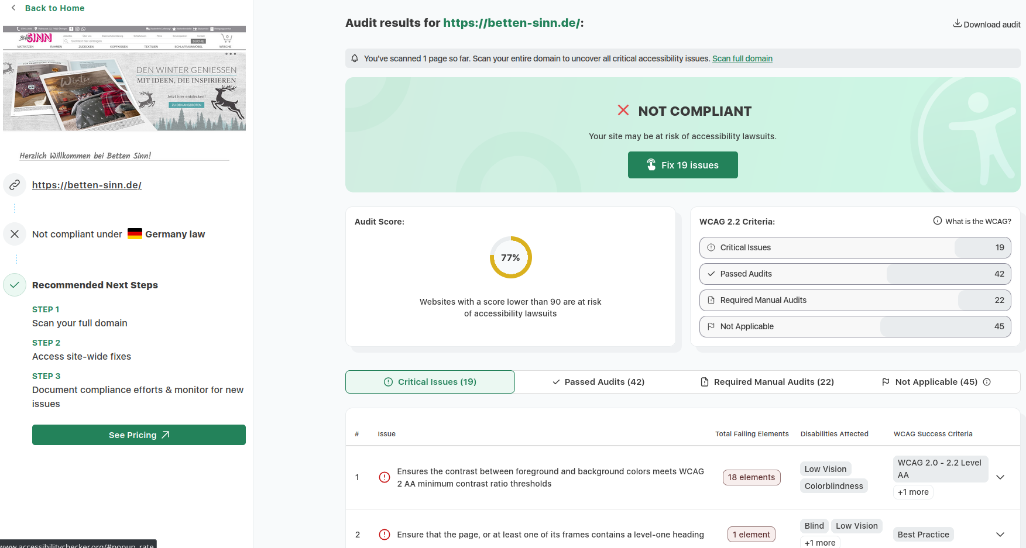Viewport: 1026px width, 548px height.
Task: Expand the contrast issue row chevron
Action: (1000, 477)
